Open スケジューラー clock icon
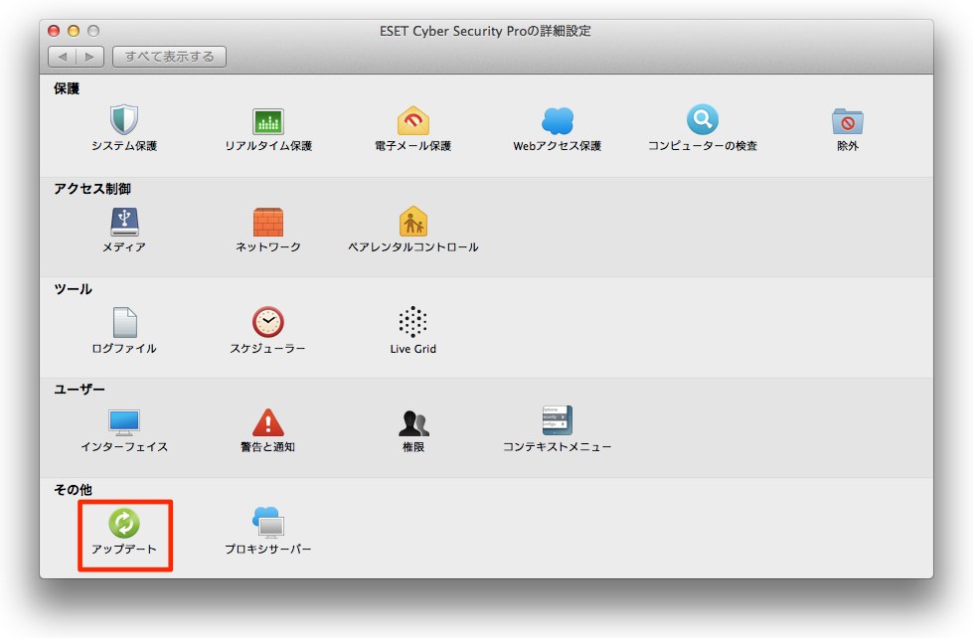 click(268, 322)
